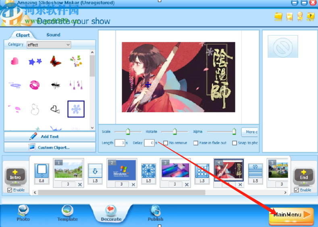Screen dimensions: 318x227
Task: Click the Custom Clipart button
Action: click(50, 147)
